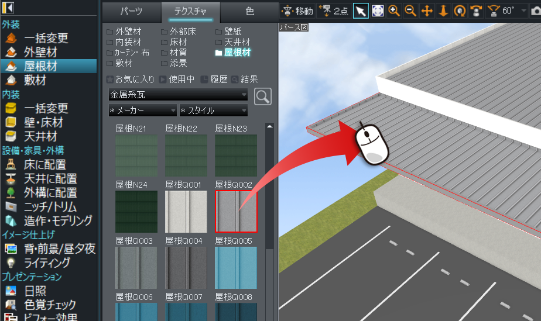The height and width of the screenshot is (321, 541).
Task: Click the orange forward-back move arrow icon
Action: (x=443, y=11)
